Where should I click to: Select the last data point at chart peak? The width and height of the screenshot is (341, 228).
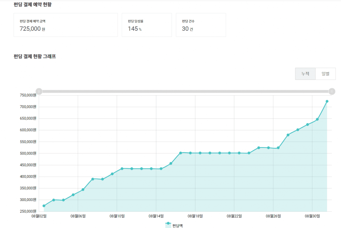coord(327,101)
